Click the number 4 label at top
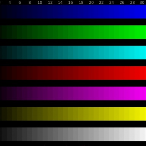This screenshot has height=146, width=146. (10, 2)
